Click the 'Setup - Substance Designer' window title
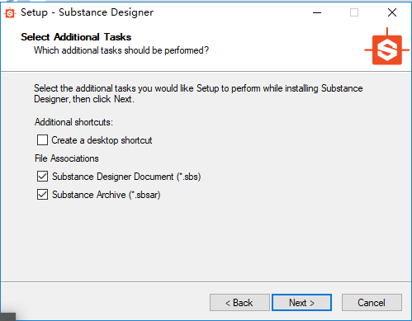The image size is (412, 321). 87,12
